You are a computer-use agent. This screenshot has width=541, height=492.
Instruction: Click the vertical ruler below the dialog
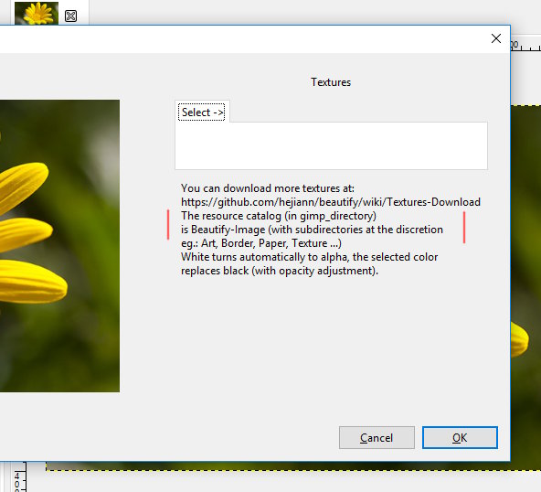tap(19, 476)
